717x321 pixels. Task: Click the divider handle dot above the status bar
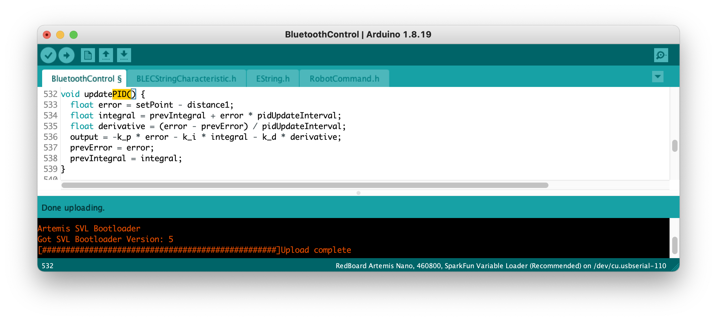358,193
